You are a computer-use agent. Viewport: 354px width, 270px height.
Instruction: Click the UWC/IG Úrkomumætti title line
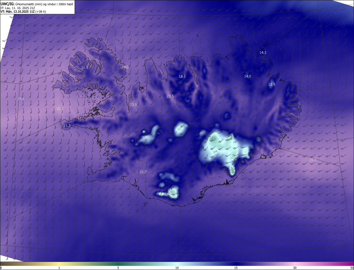[37, 4]
